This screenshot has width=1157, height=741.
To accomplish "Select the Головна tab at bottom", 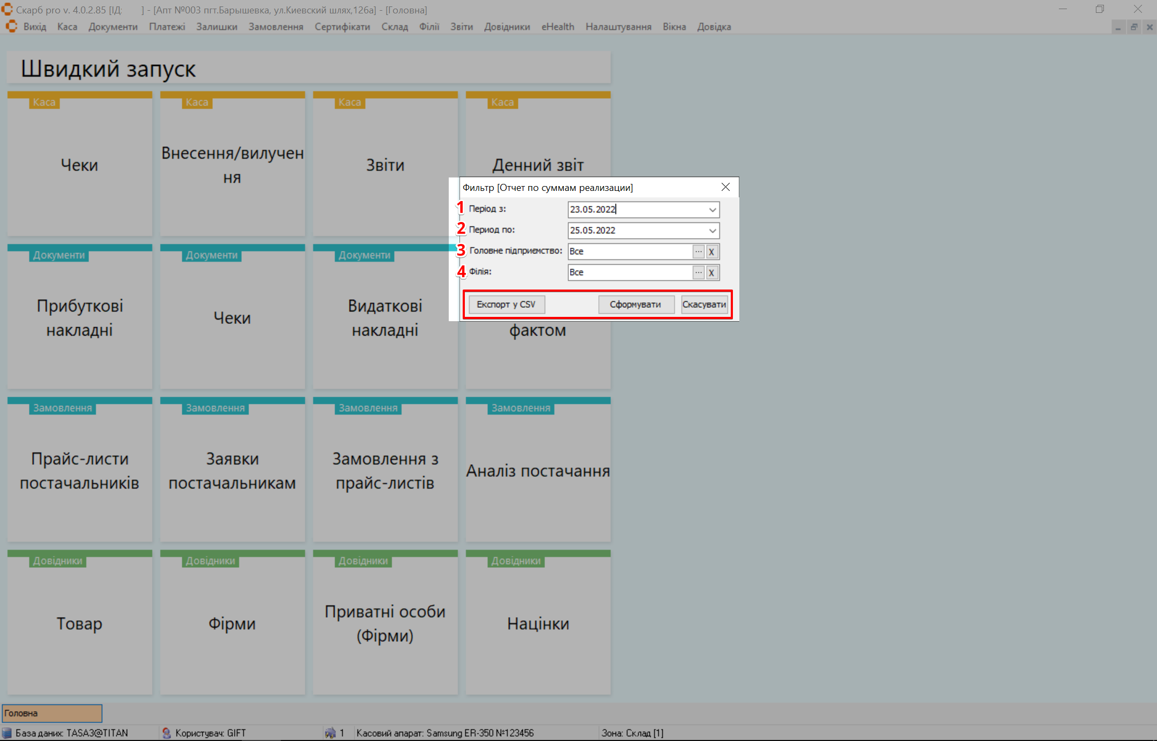I will click(x=52, y=713).
